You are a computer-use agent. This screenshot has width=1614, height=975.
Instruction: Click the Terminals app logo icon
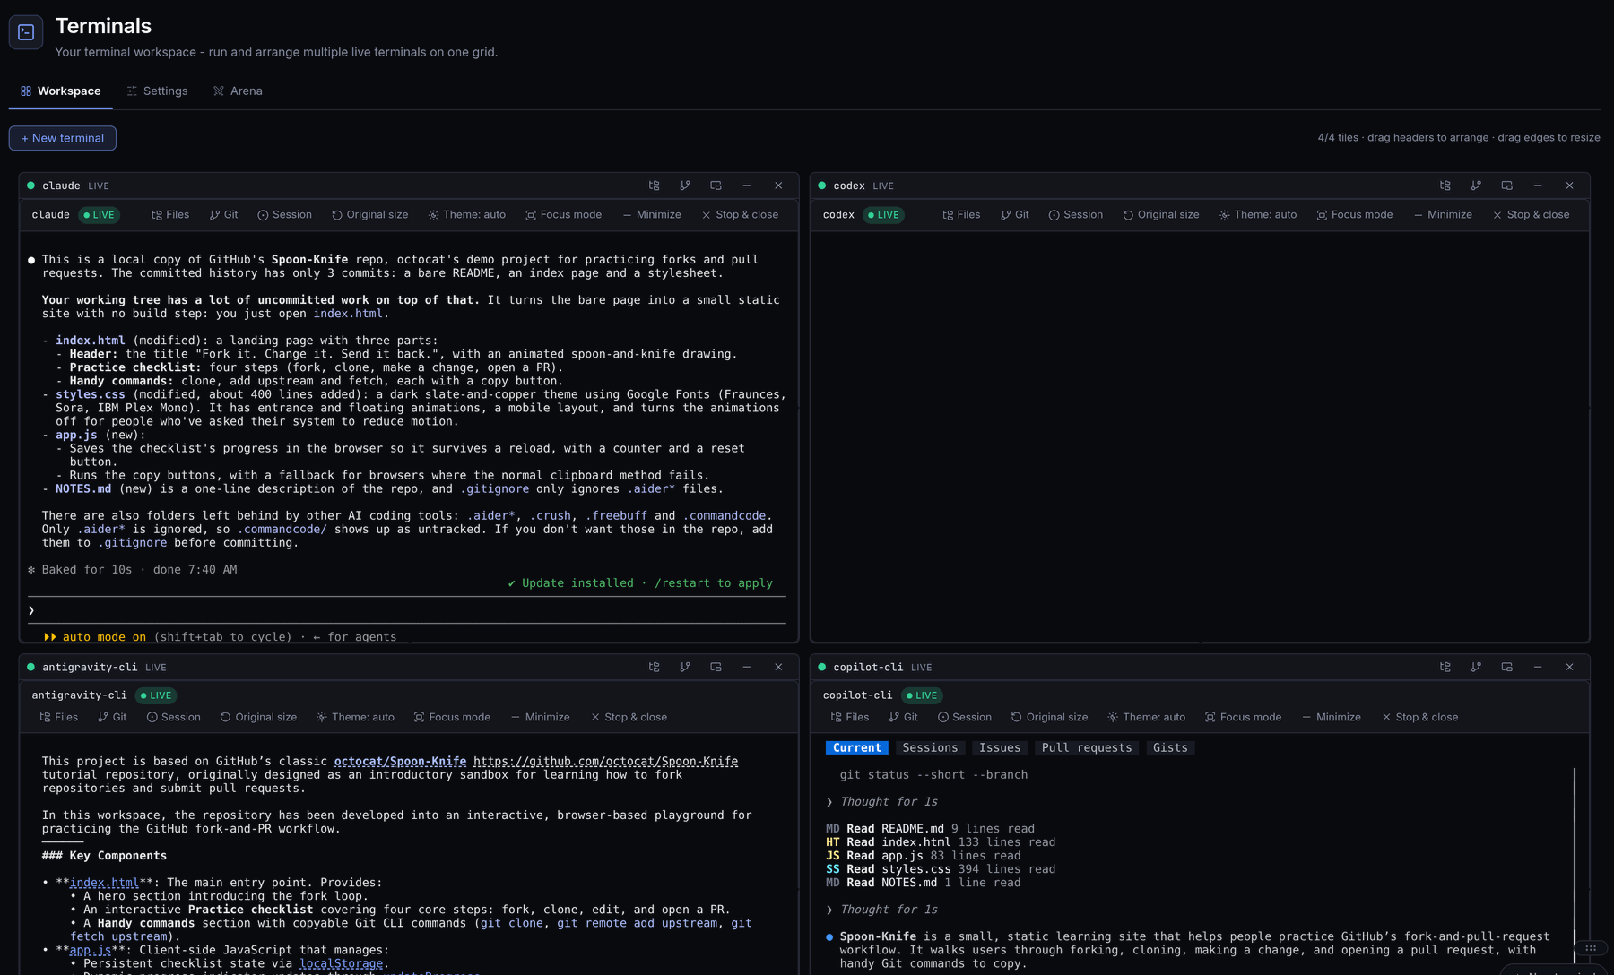click(x=26, y=32)
